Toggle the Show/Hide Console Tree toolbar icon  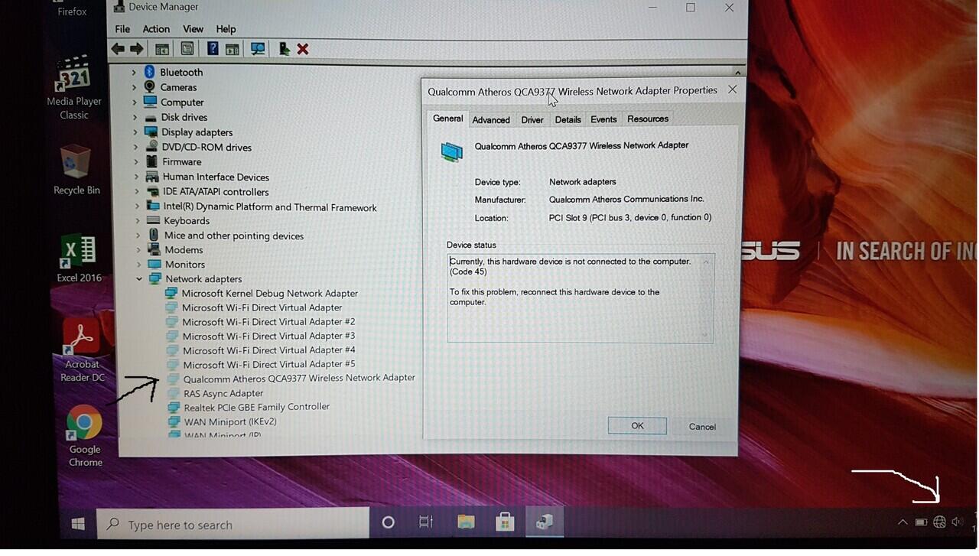pos(162,49)
